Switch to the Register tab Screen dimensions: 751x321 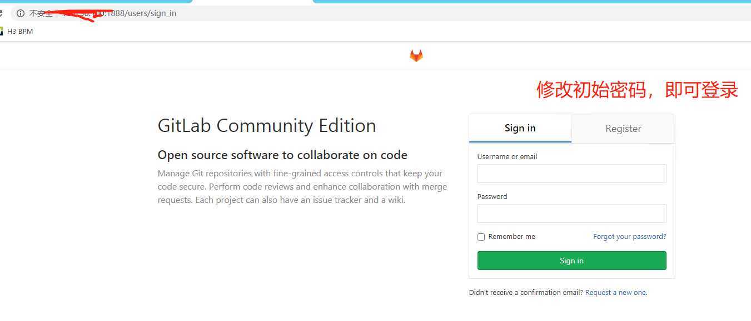[x=623, y=129]
